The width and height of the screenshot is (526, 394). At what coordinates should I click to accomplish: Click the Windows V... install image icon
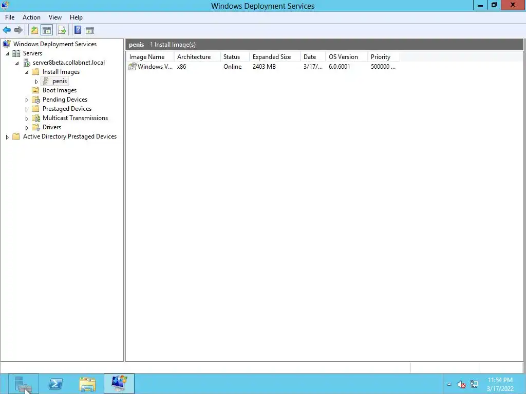[132, 66]
